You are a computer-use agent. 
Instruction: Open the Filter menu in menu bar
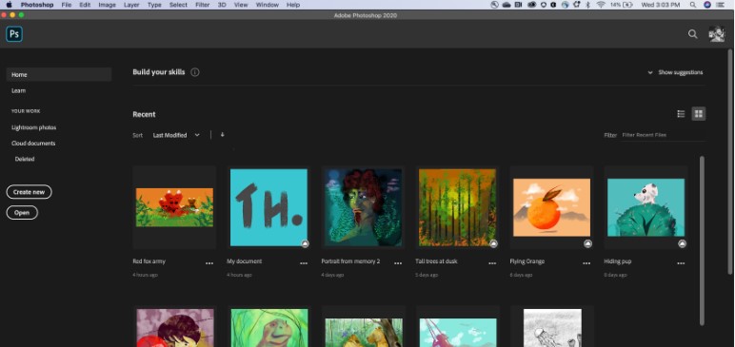pyautogui.click(x=203, y=5)
